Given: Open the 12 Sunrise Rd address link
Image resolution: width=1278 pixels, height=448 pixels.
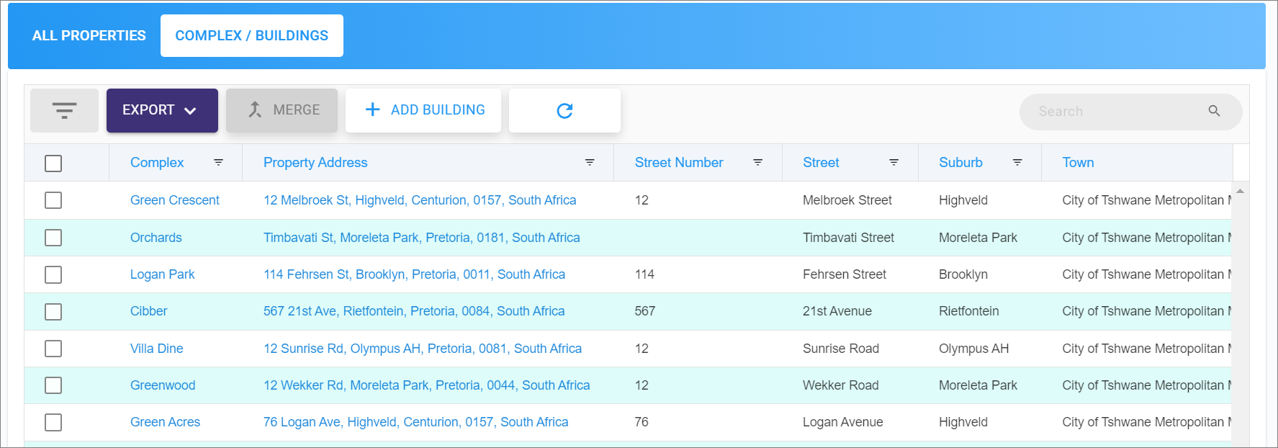Looking at the screenshot, I should 423,349.
